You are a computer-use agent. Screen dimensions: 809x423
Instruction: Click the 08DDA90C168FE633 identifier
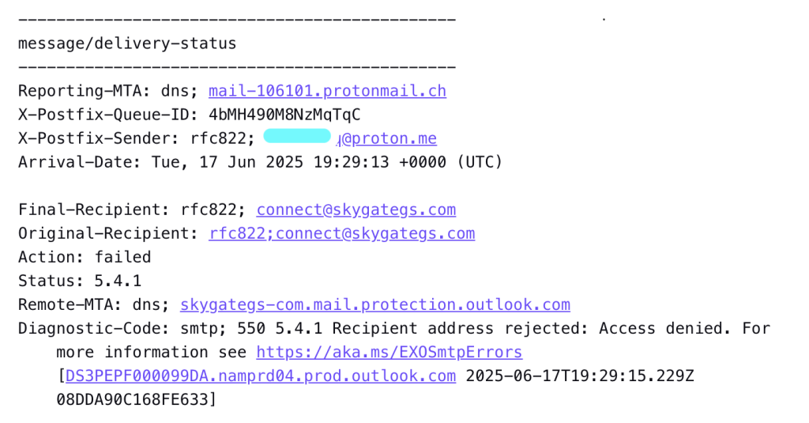132,400
